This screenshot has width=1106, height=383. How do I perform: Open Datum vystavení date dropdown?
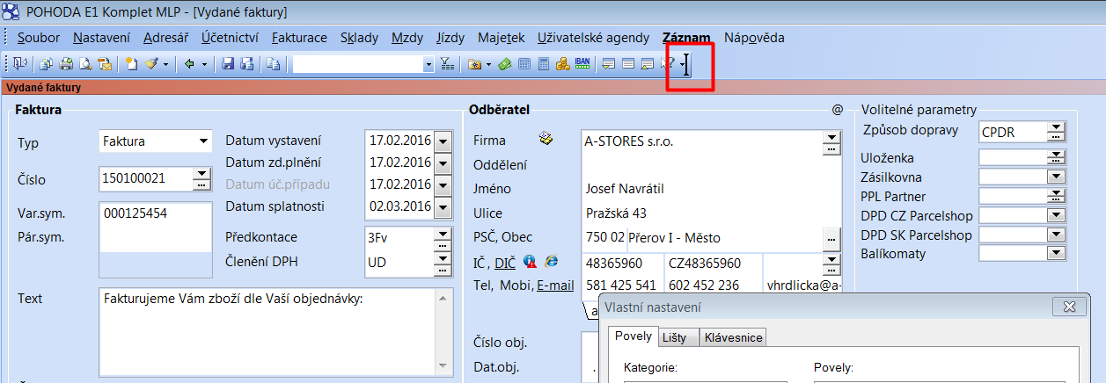(442, 141)
